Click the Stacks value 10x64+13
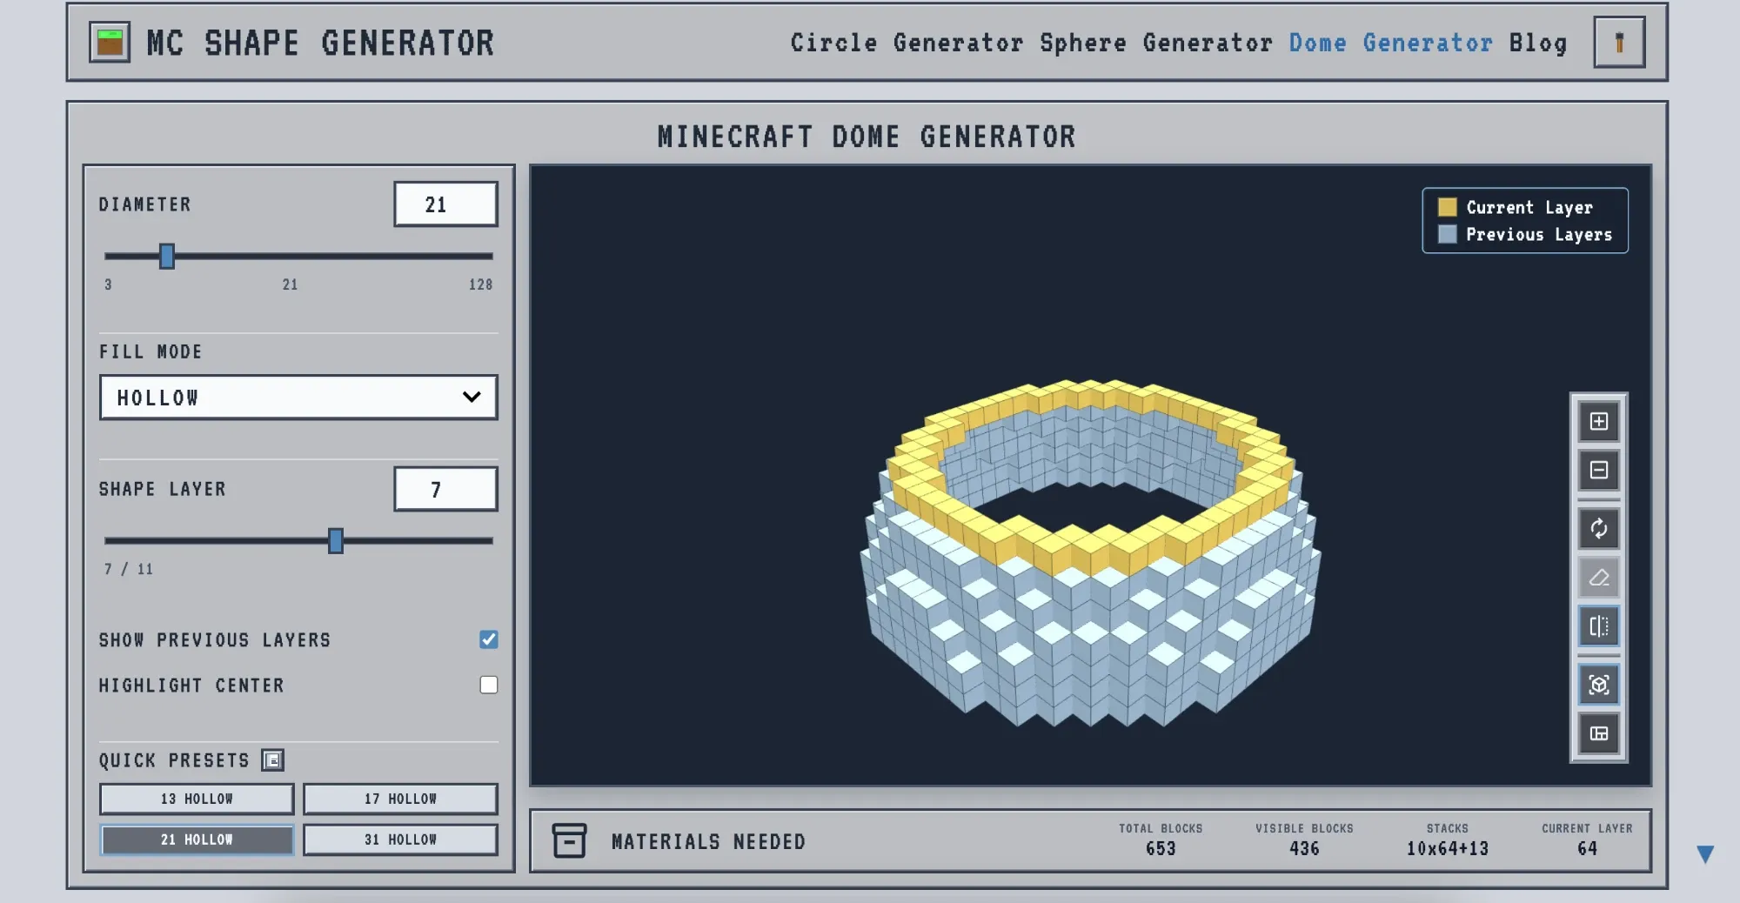This screenshot has height=903, width=1740. coord(1448,848)
